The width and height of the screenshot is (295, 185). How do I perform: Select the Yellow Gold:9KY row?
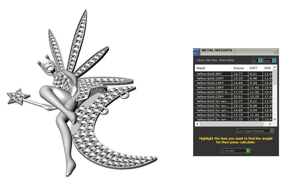point(234,74)
